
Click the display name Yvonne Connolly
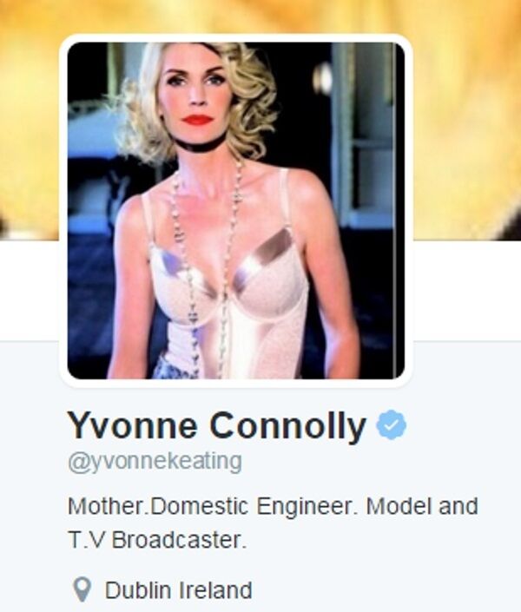217,426
